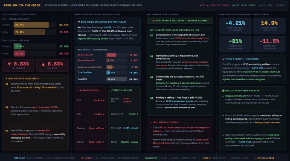Image resolution: width=290 pixels, height=161 pixels.
Task: Open the 14.9% Binance supply locked cold card
Action: [269, 26]
